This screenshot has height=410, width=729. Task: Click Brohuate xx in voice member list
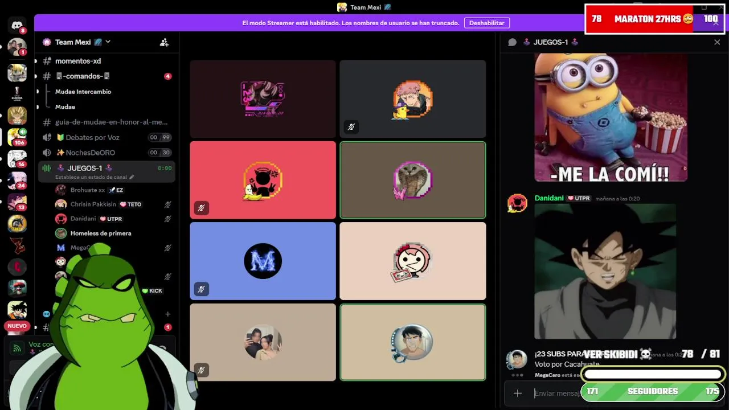click(88, 190)
